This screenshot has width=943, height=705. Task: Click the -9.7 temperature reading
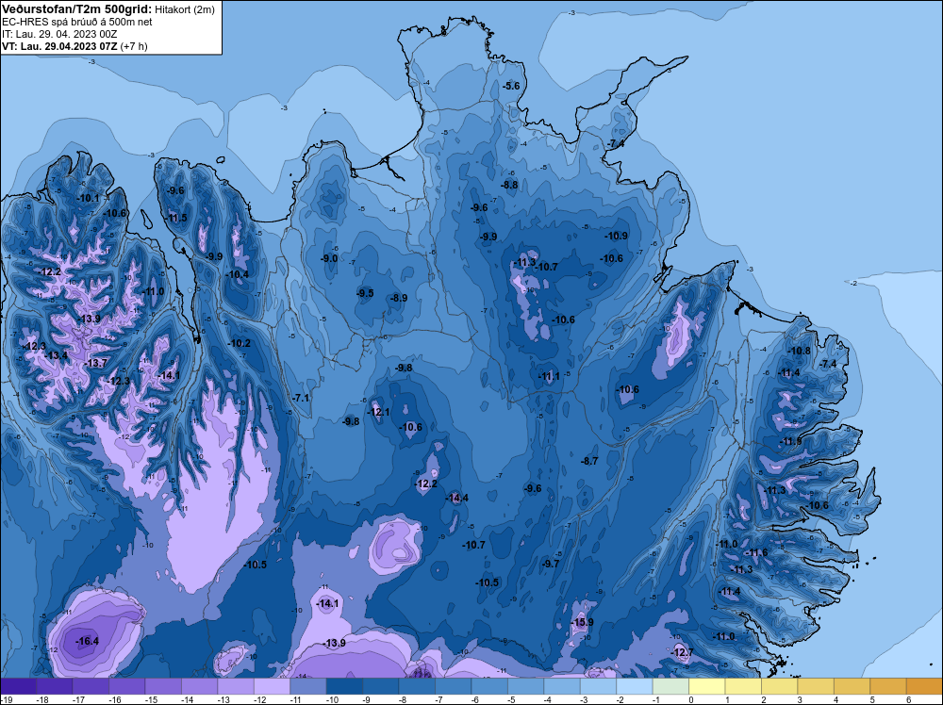(551, 564)
